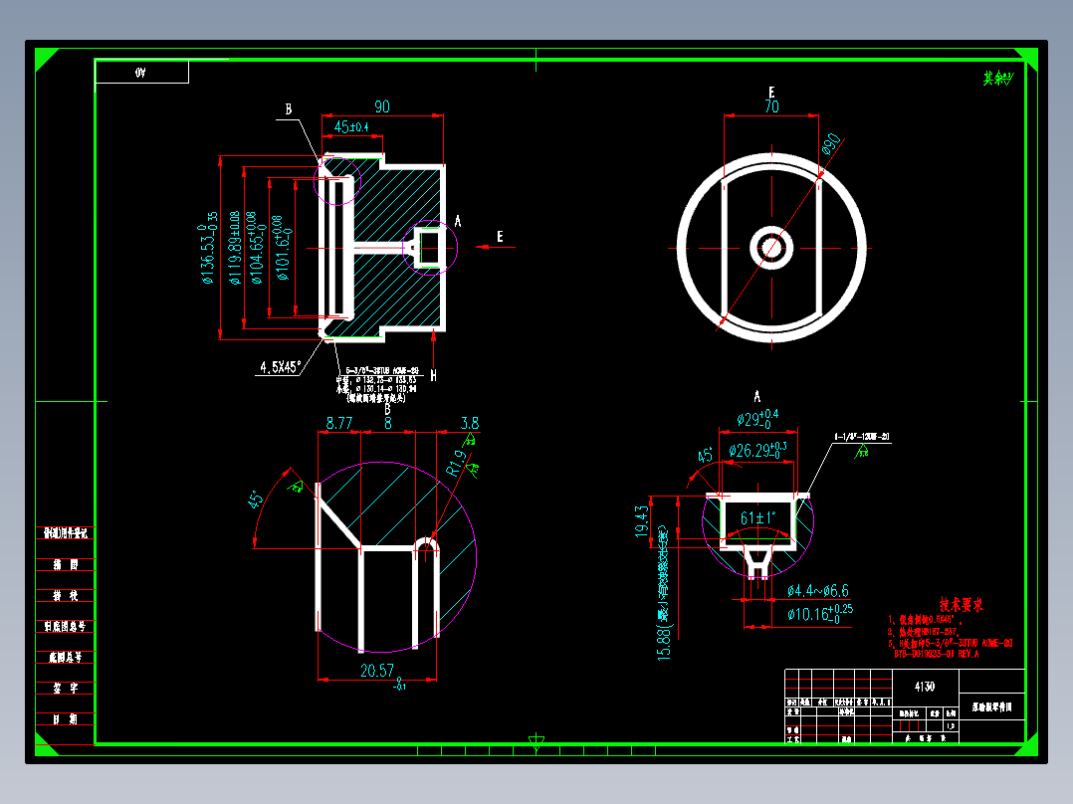This screenshot has width=1073, height=804.
Task: Select the A0 sheet size box
Action: (141, 72)
